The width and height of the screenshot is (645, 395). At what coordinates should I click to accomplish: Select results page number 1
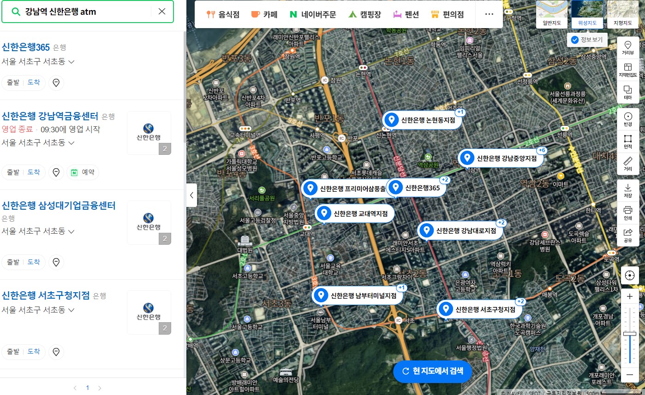coord(88,388)
